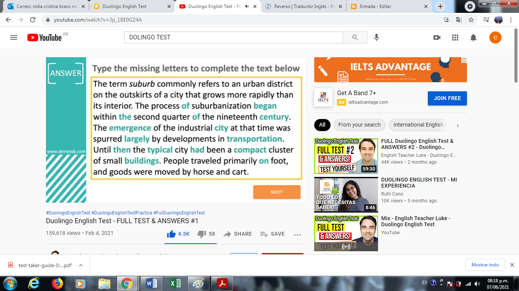Share the Duolingo test video
The image size is (519, 291).
tap(237, 234)
